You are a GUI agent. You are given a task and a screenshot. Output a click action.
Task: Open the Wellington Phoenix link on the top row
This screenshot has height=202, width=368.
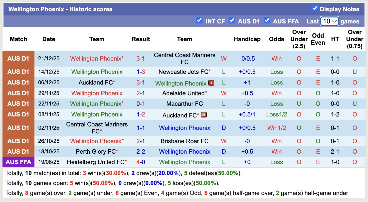pyautogui.click(x=97, y=59)
